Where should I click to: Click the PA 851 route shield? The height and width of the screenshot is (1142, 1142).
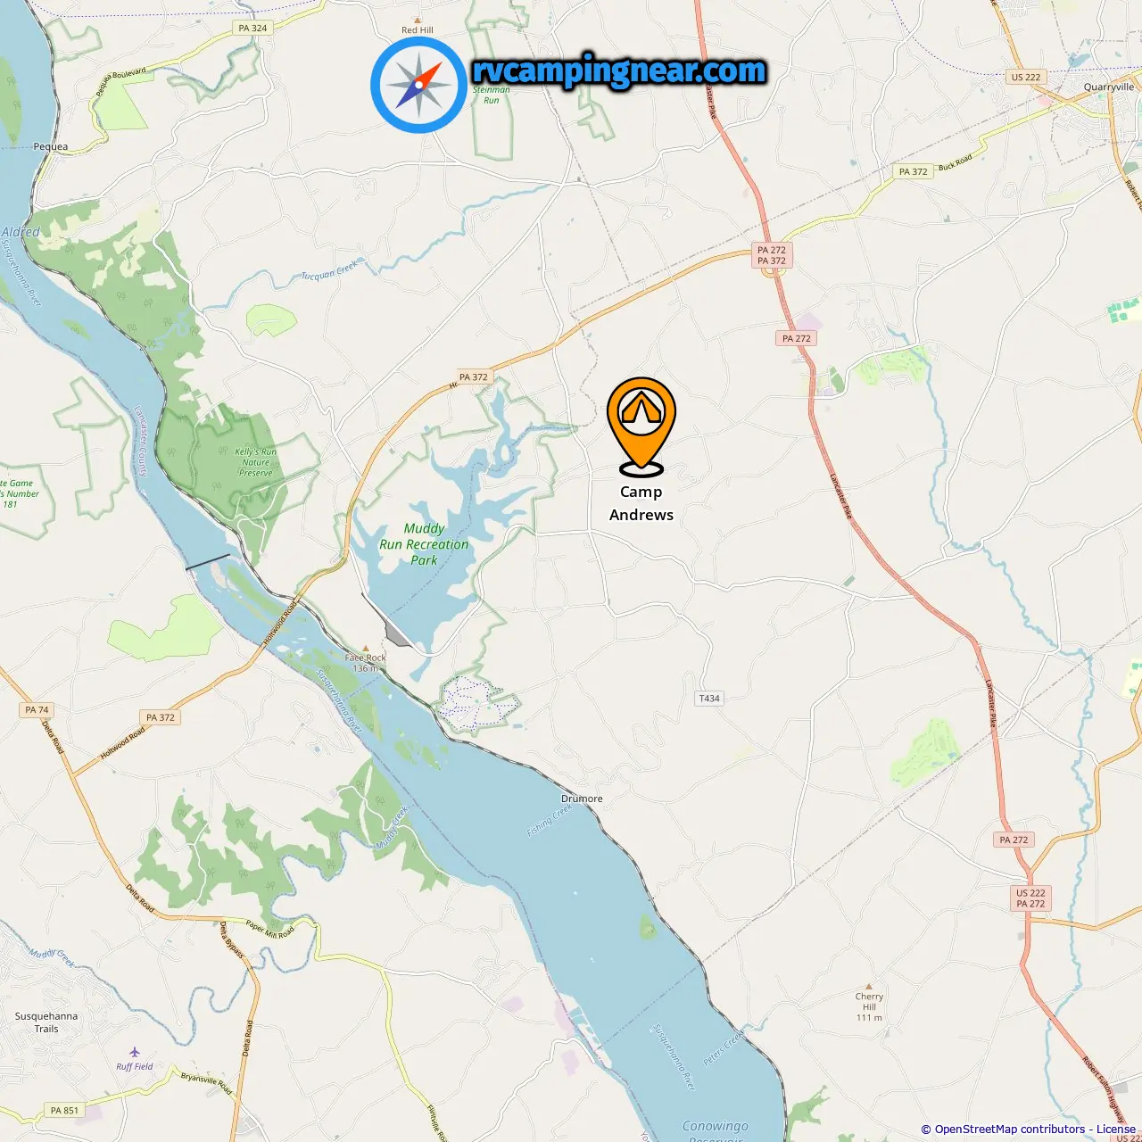(64, 1111)
